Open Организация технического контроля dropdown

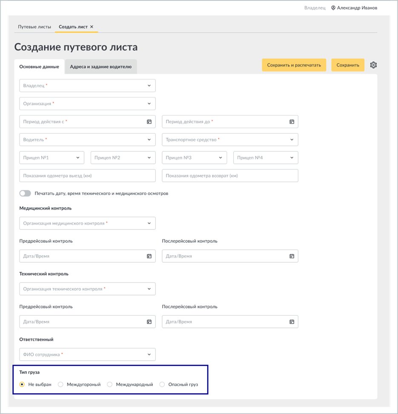point(87,289)
